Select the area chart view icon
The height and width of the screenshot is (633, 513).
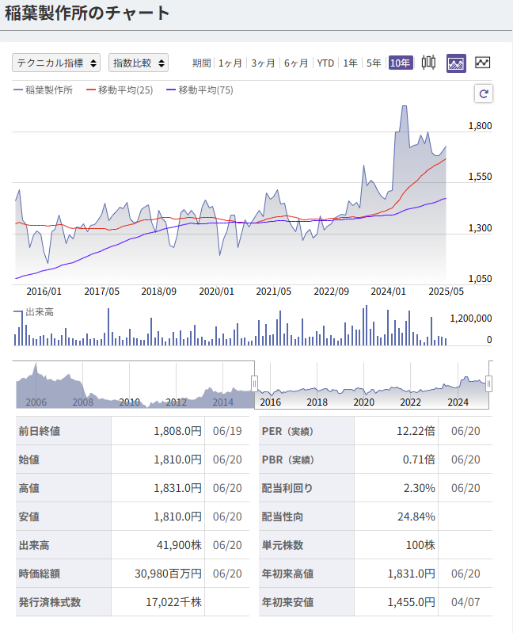coord(456,63)
